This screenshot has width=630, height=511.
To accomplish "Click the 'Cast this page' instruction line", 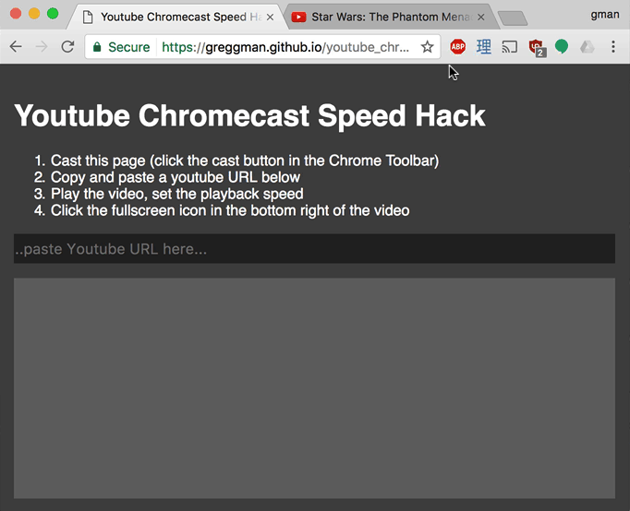I will pos(245,160).
